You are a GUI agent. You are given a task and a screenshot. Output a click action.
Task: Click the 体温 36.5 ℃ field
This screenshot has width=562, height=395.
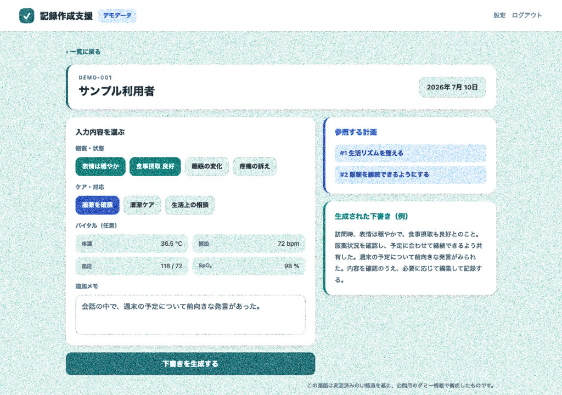click(x=132, y=244)
